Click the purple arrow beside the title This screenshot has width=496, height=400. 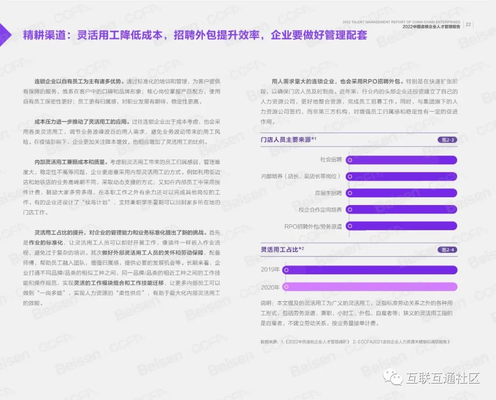click(6, 35)
